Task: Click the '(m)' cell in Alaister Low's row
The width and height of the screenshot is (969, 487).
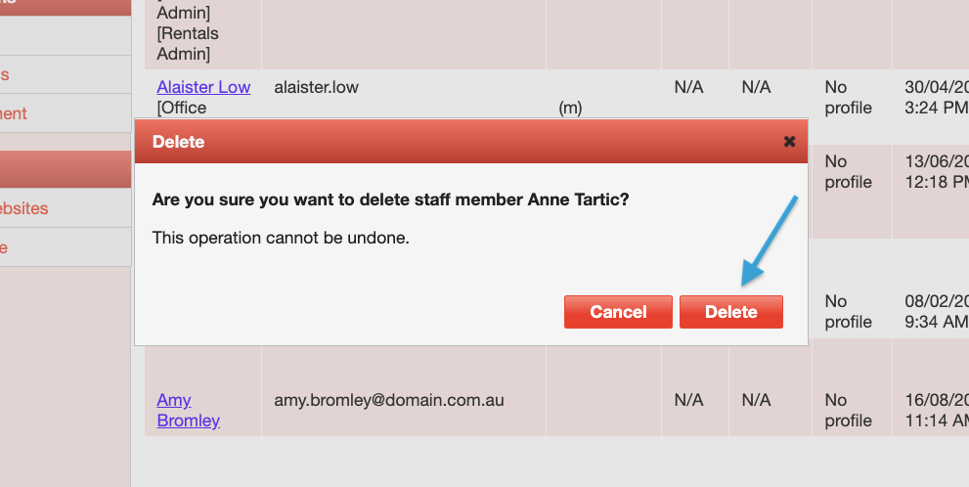Action: tap(570, 108)
